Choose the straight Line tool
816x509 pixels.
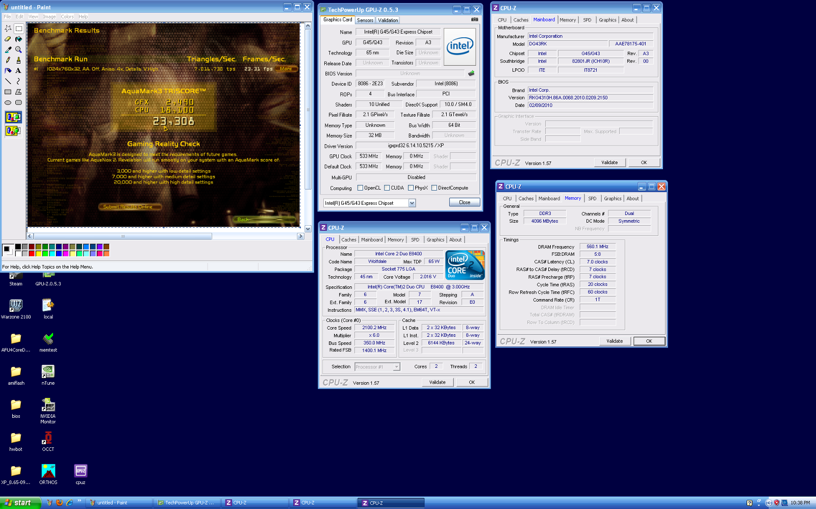[8, 82]
